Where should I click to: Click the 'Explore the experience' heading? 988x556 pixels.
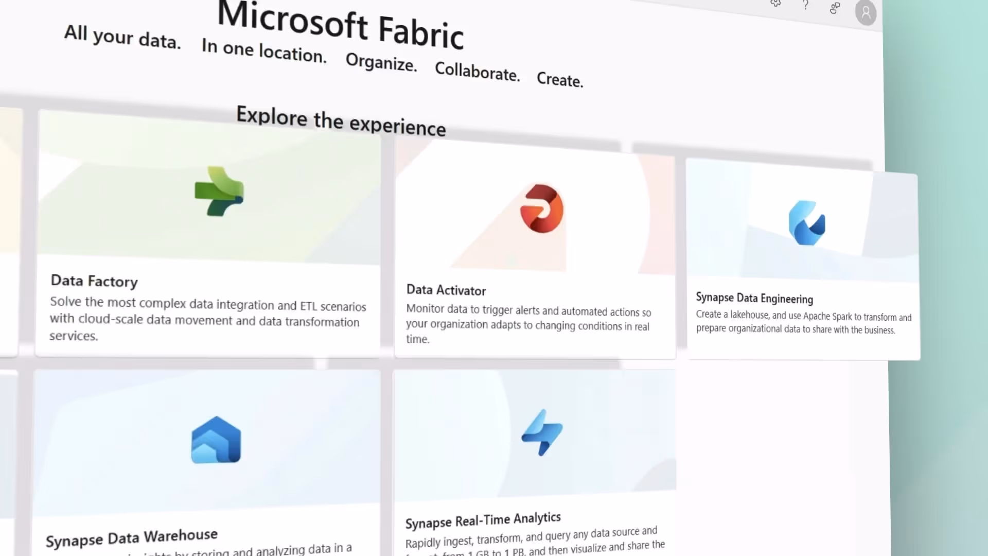341,121
